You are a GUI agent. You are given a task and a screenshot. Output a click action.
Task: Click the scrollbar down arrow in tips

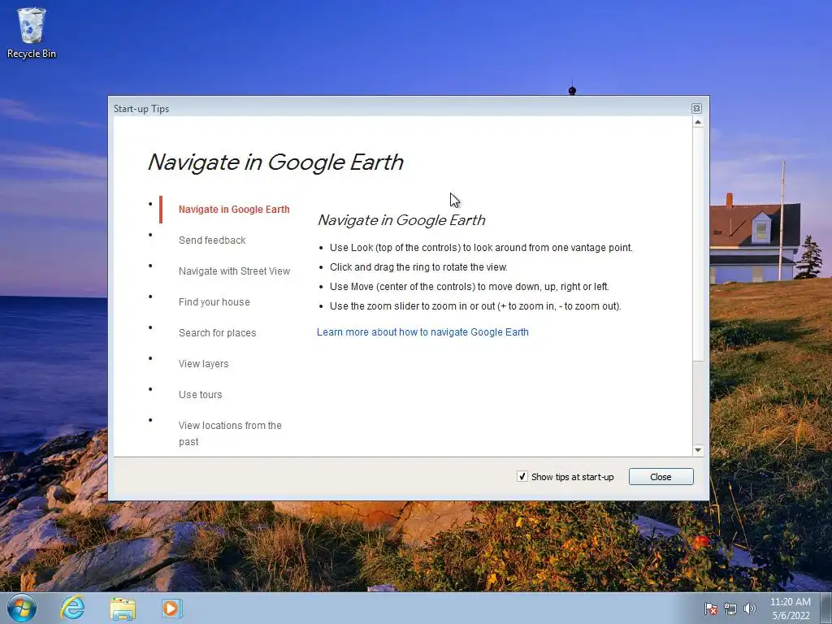698,450
